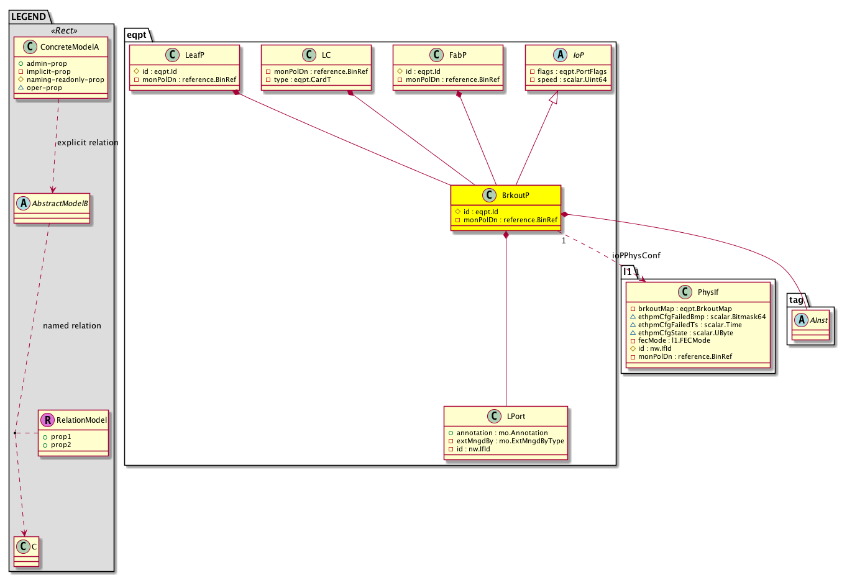Click the AInst abstract icon
The height and width of the screenshot is (578, 847).
pos(801,320)
